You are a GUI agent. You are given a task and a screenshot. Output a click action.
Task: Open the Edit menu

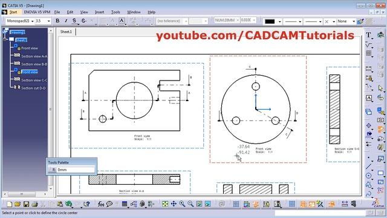click(70, 12)
